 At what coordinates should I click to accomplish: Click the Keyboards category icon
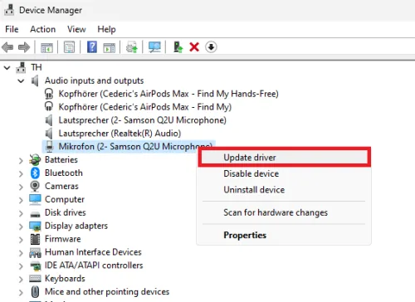point(35,279)
